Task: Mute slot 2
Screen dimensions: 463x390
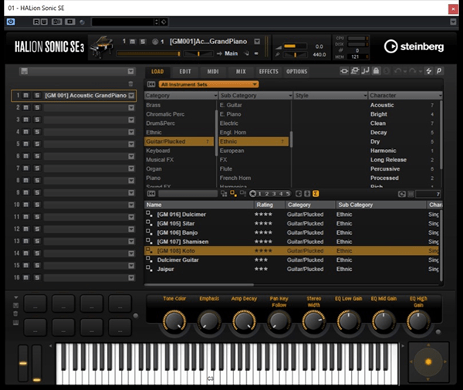Action: point(26,107)
